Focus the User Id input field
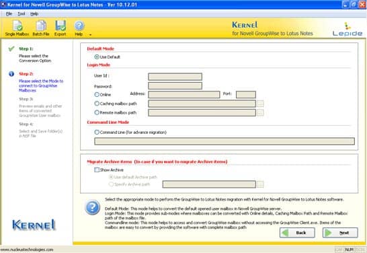This screenshot has width=367, height=253. 175,77
